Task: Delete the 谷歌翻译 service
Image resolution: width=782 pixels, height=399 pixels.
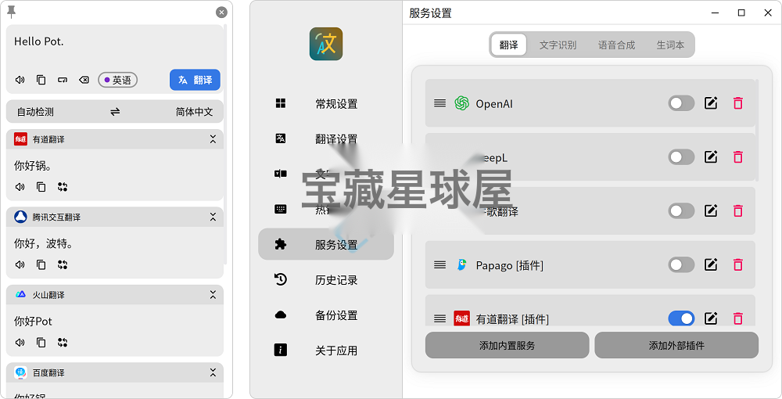Action: coord(738,211)
